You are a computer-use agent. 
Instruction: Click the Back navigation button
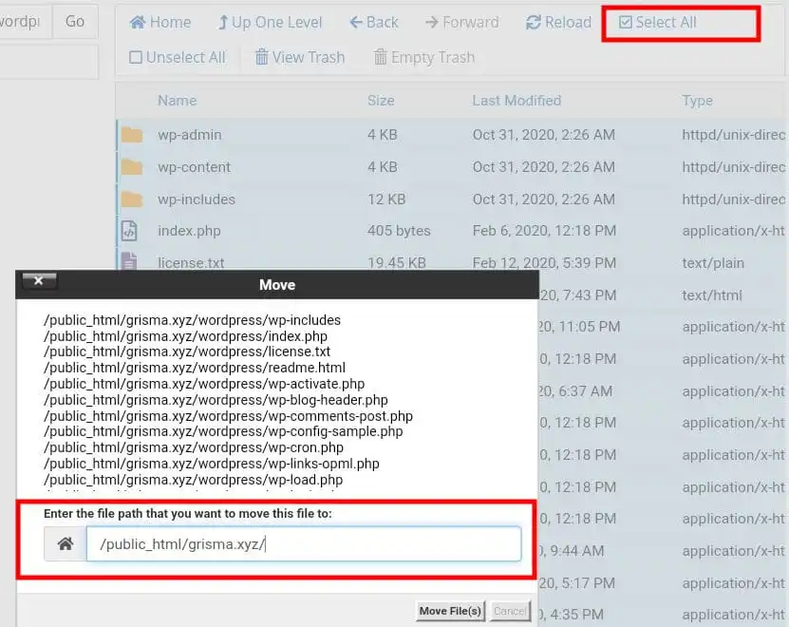pos(374,22)
